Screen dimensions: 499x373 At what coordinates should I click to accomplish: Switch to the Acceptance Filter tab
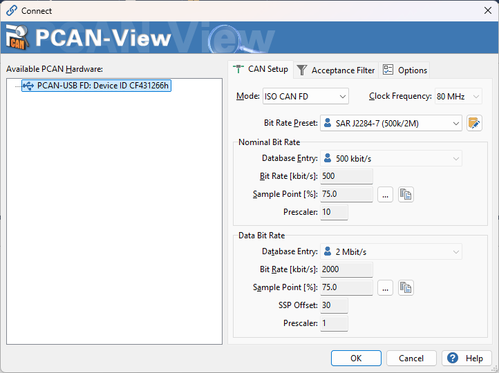[x=336, y=70]
